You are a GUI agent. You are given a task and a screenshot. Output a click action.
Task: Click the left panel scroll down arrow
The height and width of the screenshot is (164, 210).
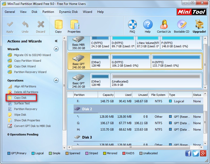point(64,148)
